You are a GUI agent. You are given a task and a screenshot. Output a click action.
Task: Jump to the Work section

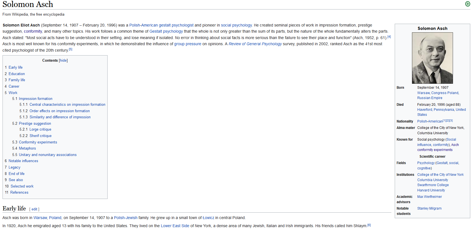[x=13, y=93]
